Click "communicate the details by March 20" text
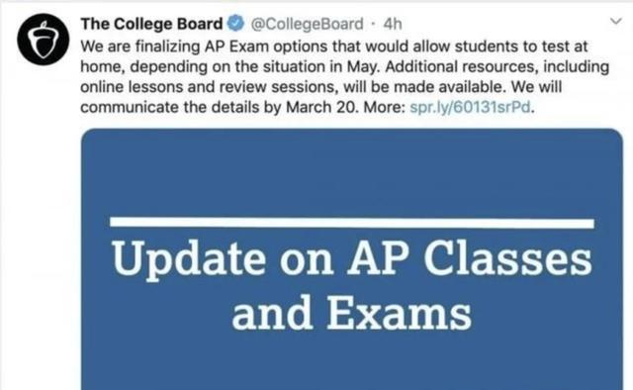The image size is (633, 390). (x=220, y=108)
